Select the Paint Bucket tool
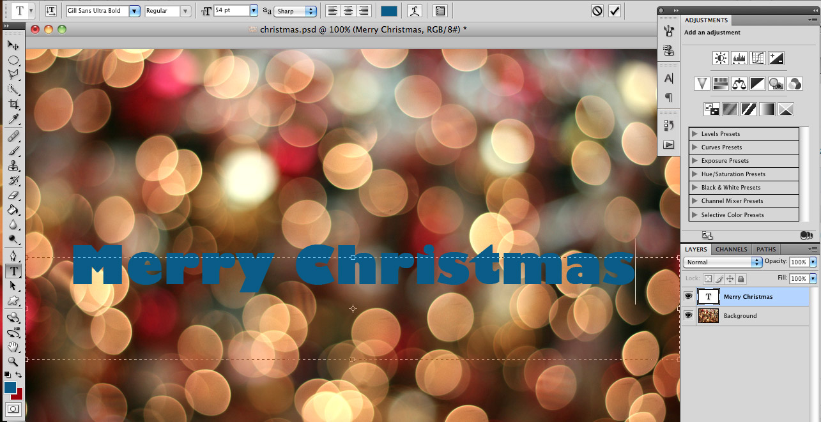Image resolution: width=821 pixels, height=422 pixels. [x=13, y=210]
